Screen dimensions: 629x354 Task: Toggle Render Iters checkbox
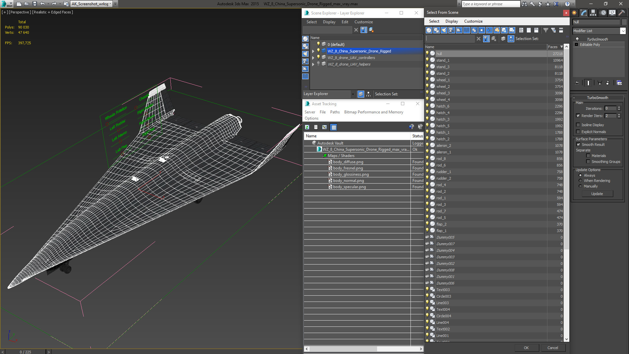(578, 116)
